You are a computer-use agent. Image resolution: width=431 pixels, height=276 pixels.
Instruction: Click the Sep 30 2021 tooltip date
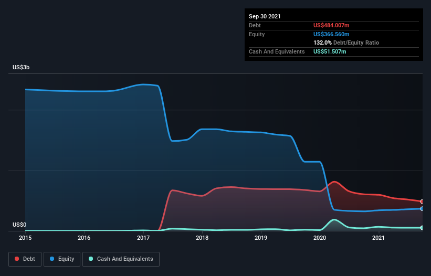tap(265, 16)
